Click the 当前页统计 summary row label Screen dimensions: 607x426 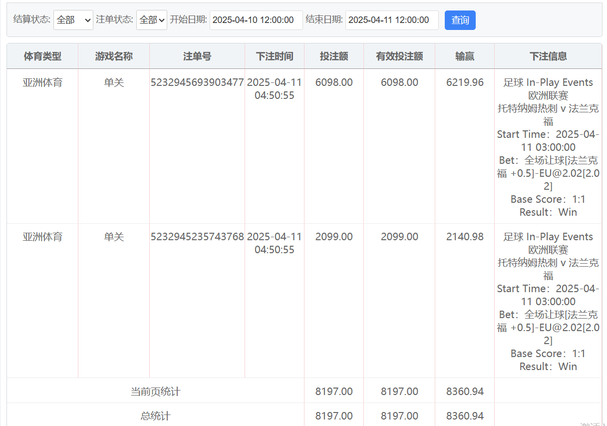click(155, 392)
